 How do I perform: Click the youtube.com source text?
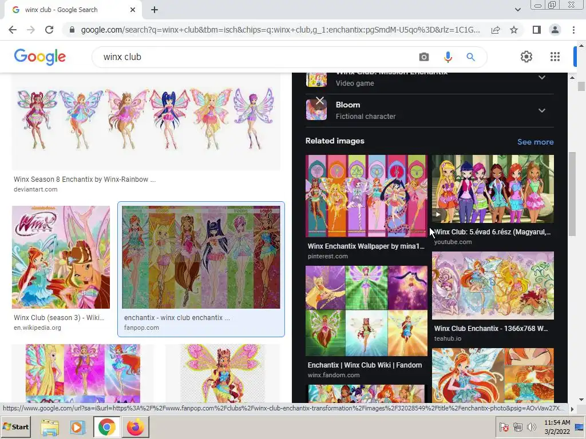click(x=453, y=242)
